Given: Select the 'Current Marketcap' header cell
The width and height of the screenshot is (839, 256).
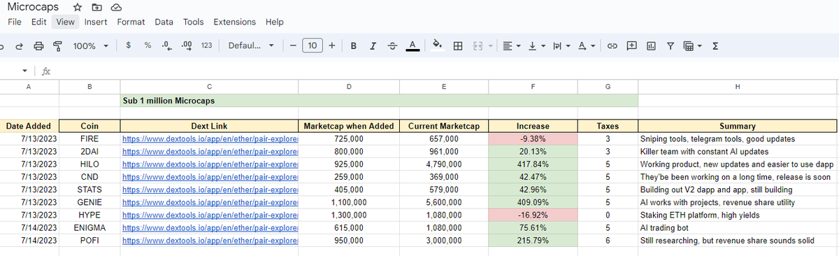Looking at the screenshot, I should (x=444, y=127).
